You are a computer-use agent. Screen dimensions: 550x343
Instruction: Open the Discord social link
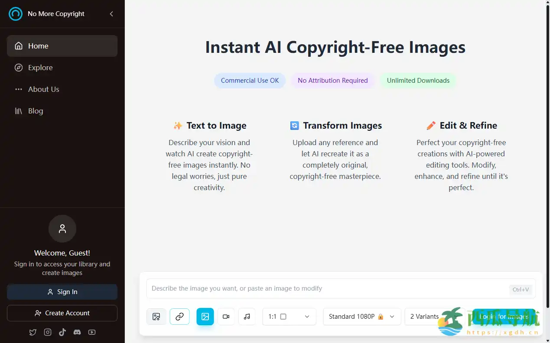(77, 332)
